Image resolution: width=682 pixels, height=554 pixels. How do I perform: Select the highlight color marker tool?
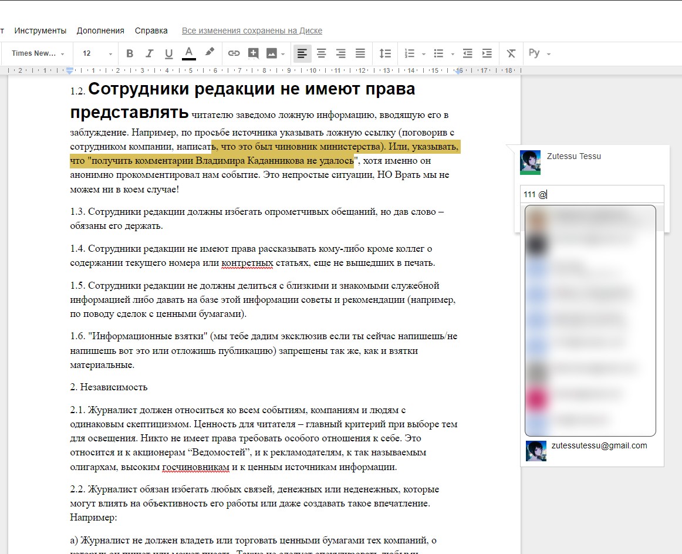point(210,53)
